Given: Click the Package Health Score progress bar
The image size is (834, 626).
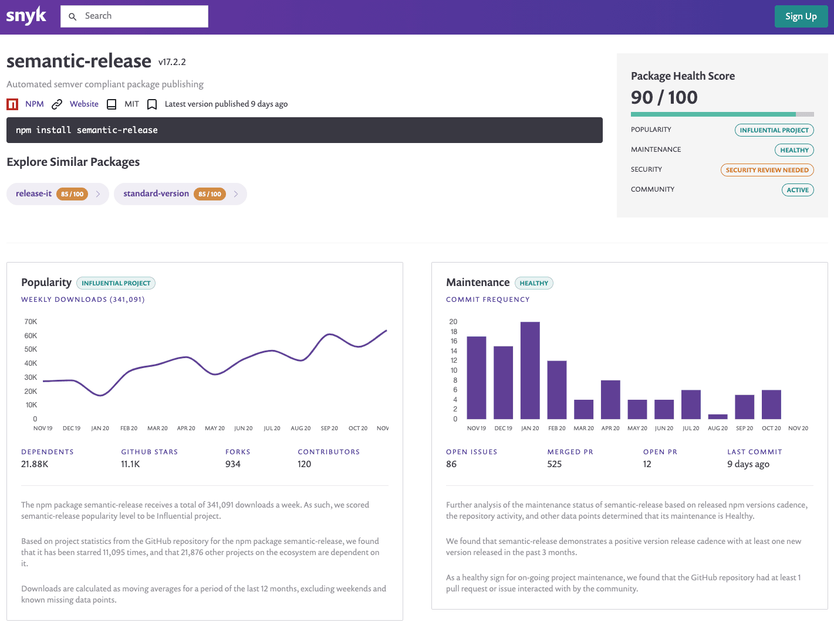Looking at the screenshot, I should click(x=722, y=114).
